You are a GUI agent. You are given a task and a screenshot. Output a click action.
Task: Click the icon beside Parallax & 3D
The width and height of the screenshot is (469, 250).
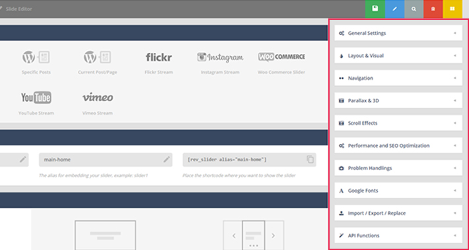342,101
